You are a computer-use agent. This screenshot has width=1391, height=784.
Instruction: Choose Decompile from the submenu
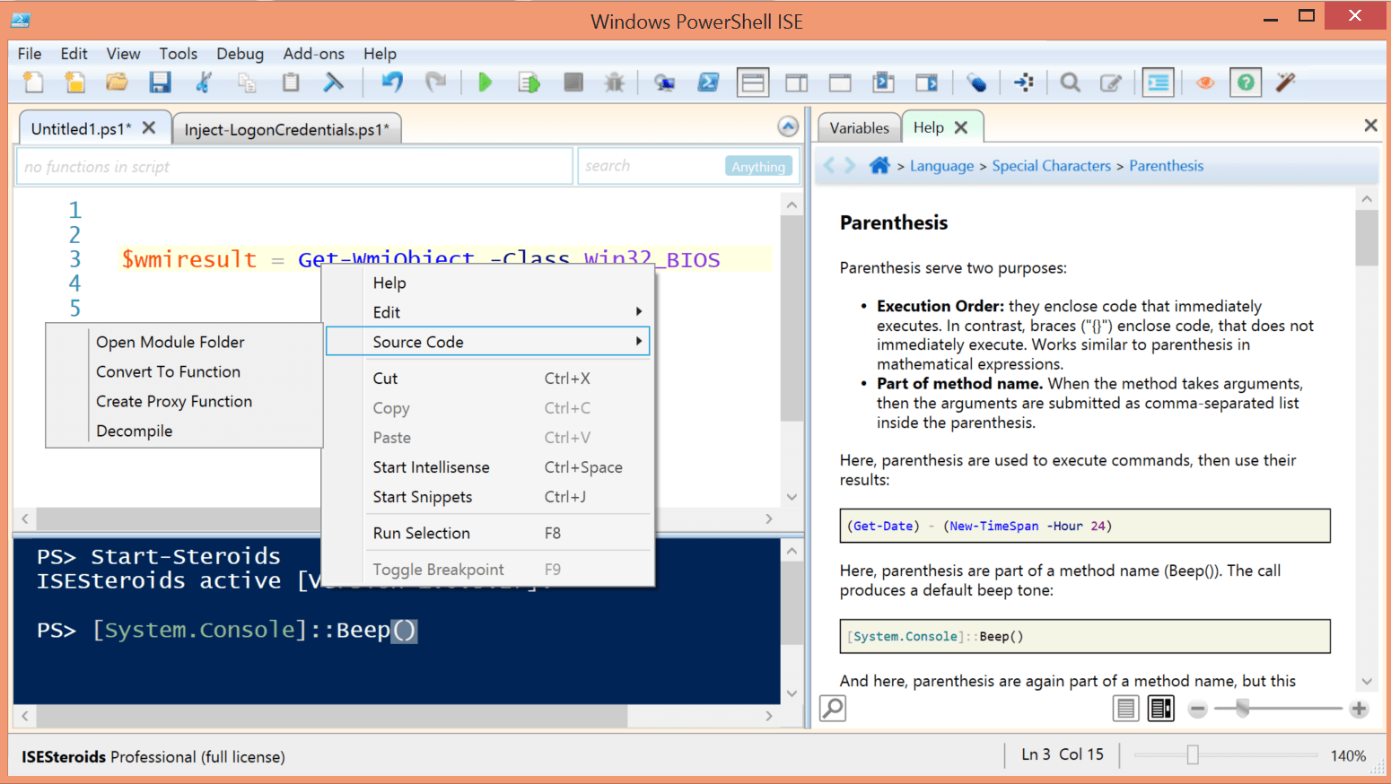tap(184, 431)
